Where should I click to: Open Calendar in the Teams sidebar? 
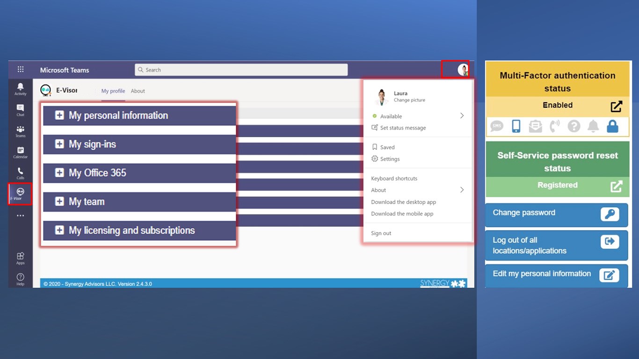(21, 152)
